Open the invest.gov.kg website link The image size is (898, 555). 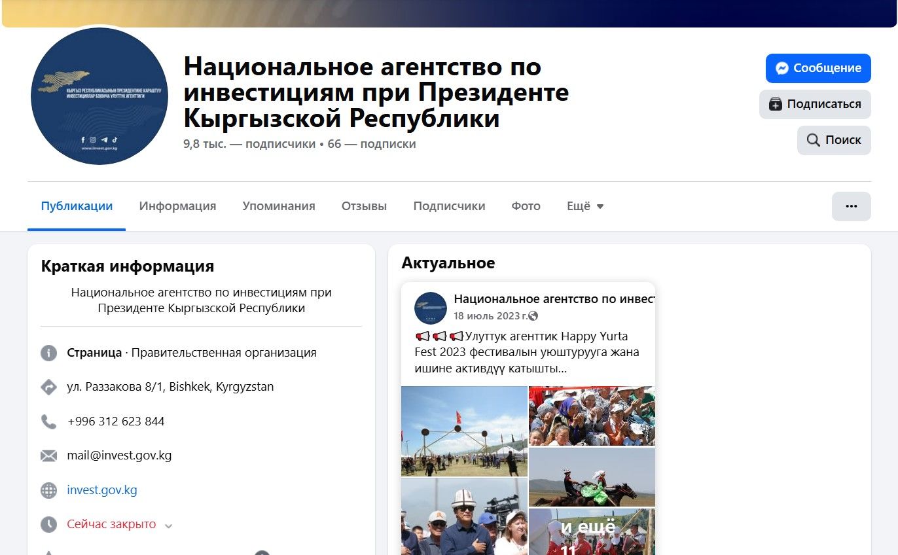coord(102,490)
